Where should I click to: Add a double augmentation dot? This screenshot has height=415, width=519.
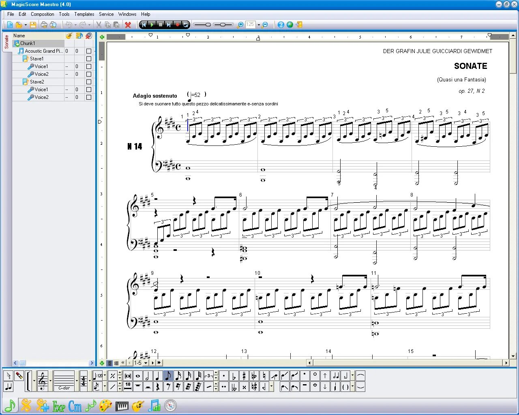(223, 387)
